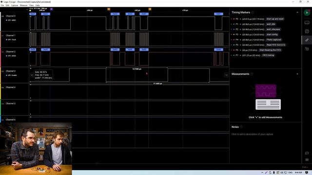Select the 'start config' marker label
The width and height of the screenshot is (312, 175).
[x=272, y=35]
